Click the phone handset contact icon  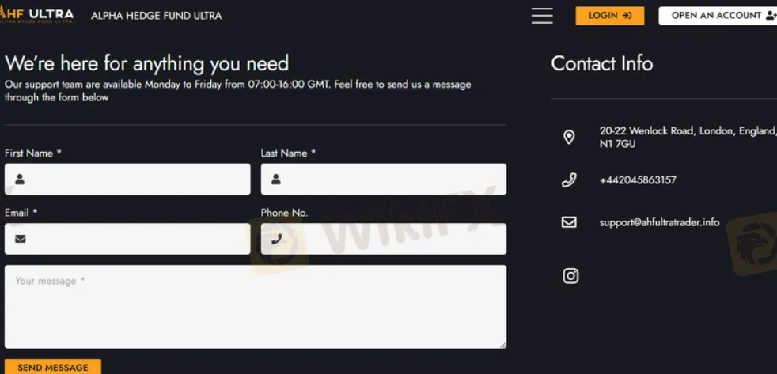569,179
